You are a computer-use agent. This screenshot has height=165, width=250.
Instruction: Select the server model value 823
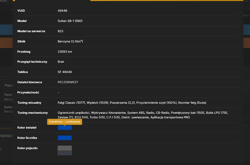[x=60, y=31]
